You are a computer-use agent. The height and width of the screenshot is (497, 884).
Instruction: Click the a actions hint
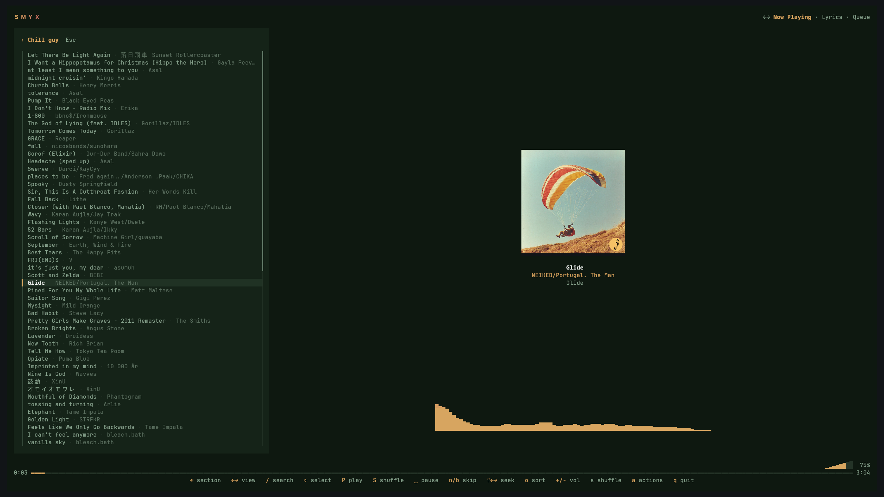647,480
